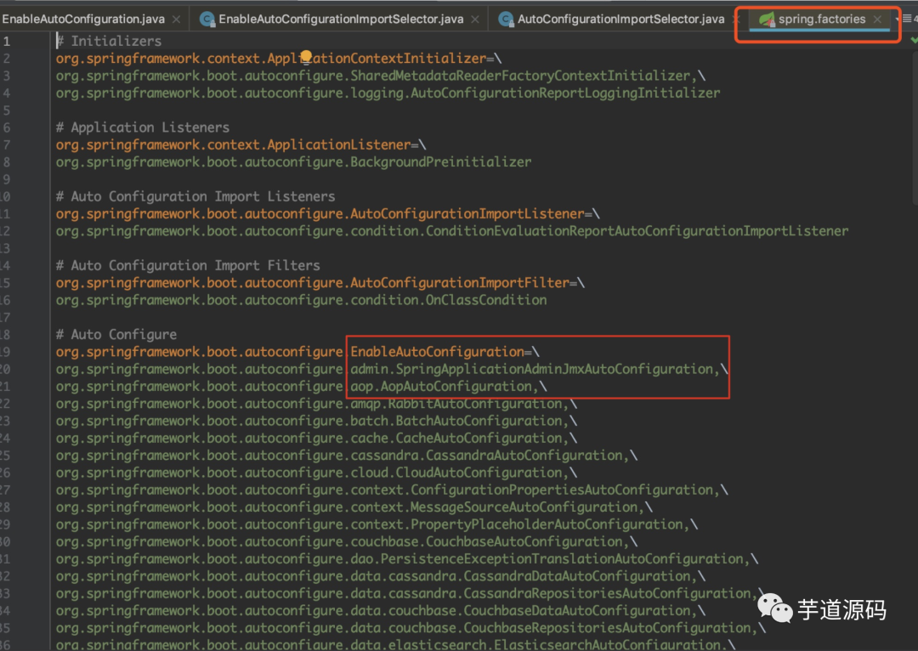Click the Spring leaf icon on spring.factories tab

pyautogui.click(x=767, y=20)
